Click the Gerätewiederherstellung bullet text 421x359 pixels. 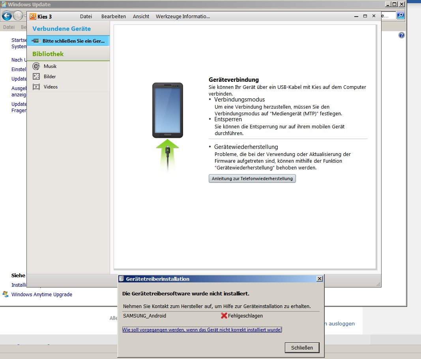tap(246, 147)
